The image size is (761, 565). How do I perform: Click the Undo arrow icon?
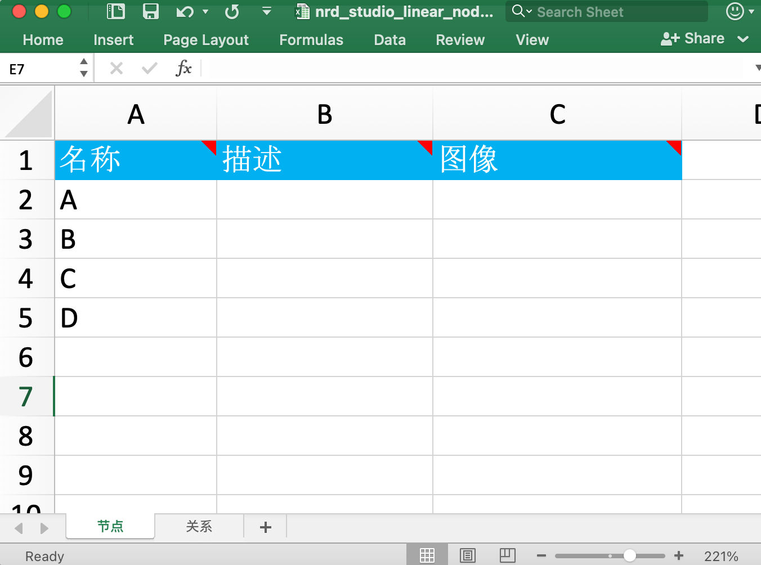(185, 11)
